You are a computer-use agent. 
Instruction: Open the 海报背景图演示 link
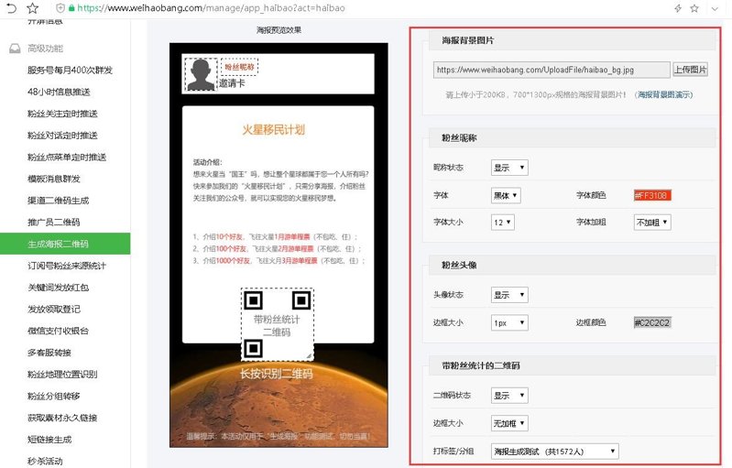click(665, 94)
